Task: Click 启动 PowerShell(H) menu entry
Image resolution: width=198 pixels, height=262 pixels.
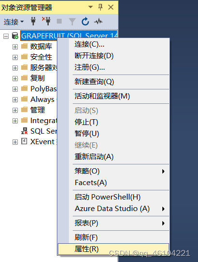Action: [x=113, y=197]
